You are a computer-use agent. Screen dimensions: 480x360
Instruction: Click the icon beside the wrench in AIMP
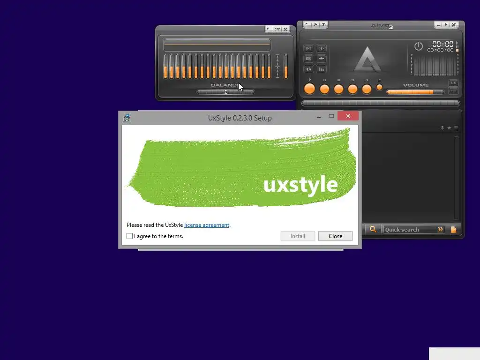[x=323, y=24]
